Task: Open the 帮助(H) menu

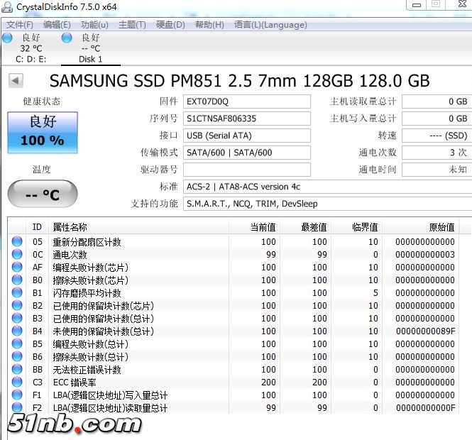Action: [209, 25]
